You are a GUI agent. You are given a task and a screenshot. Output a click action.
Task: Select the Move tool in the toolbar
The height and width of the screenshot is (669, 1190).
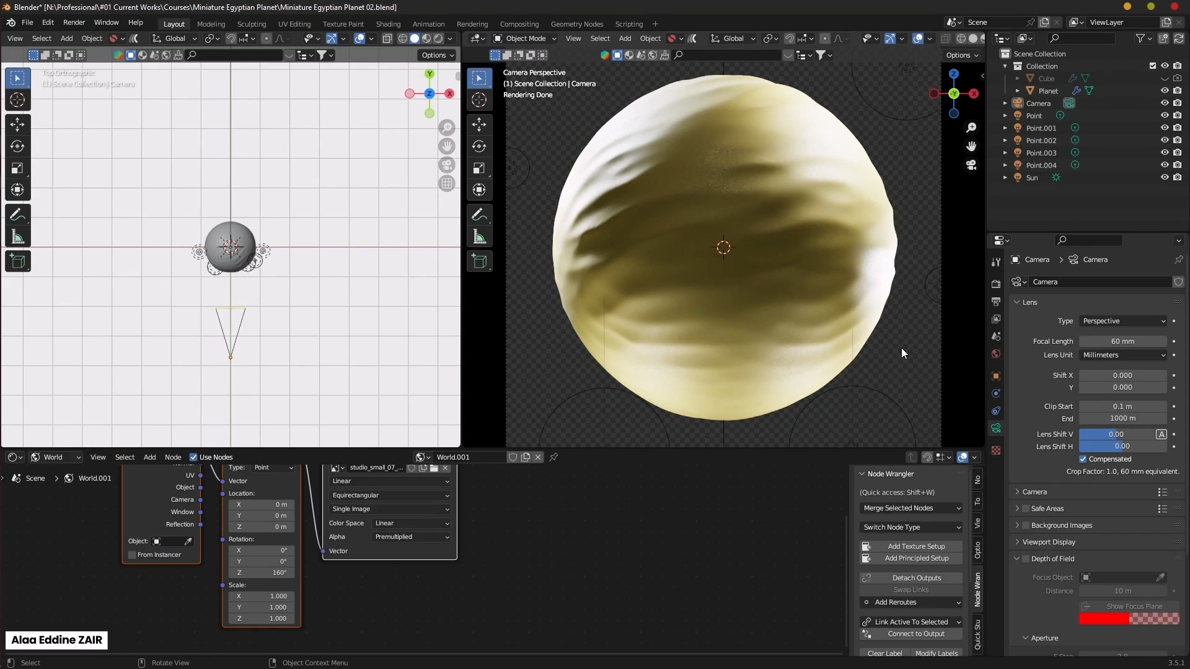[17, 125]
